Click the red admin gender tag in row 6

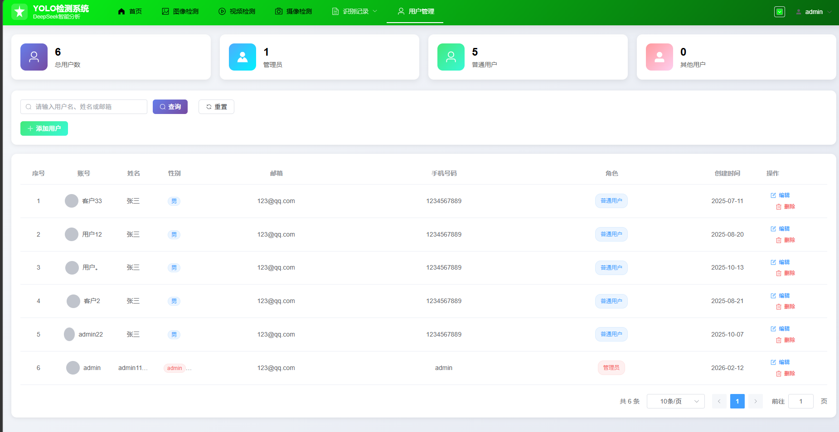175,368
